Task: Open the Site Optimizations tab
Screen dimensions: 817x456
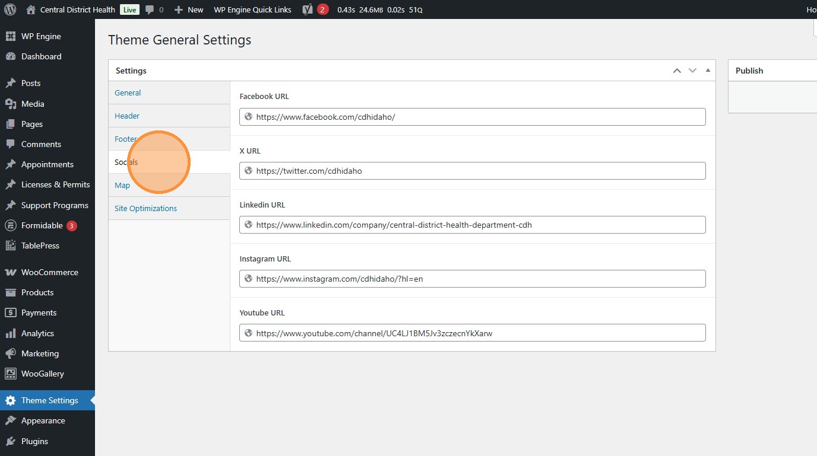Action: (145, 208)
